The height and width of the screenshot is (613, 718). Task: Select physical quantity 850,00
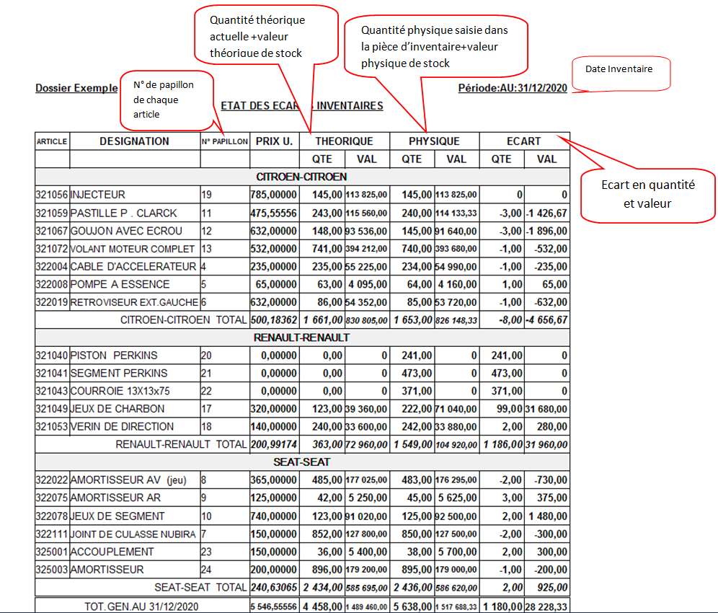point(417,534)
